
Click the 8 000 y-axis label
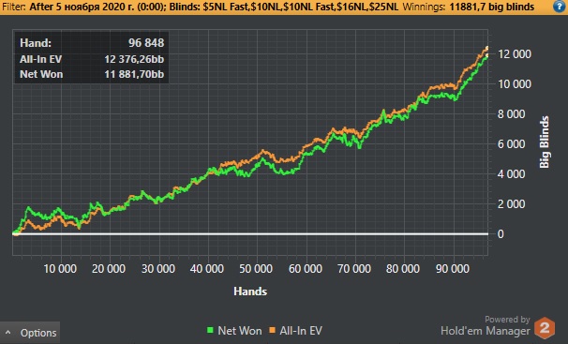click(x=511, y=114)
